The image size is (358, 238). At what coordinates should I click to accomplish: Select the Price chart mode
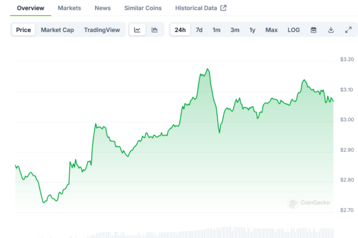[24, 30]
